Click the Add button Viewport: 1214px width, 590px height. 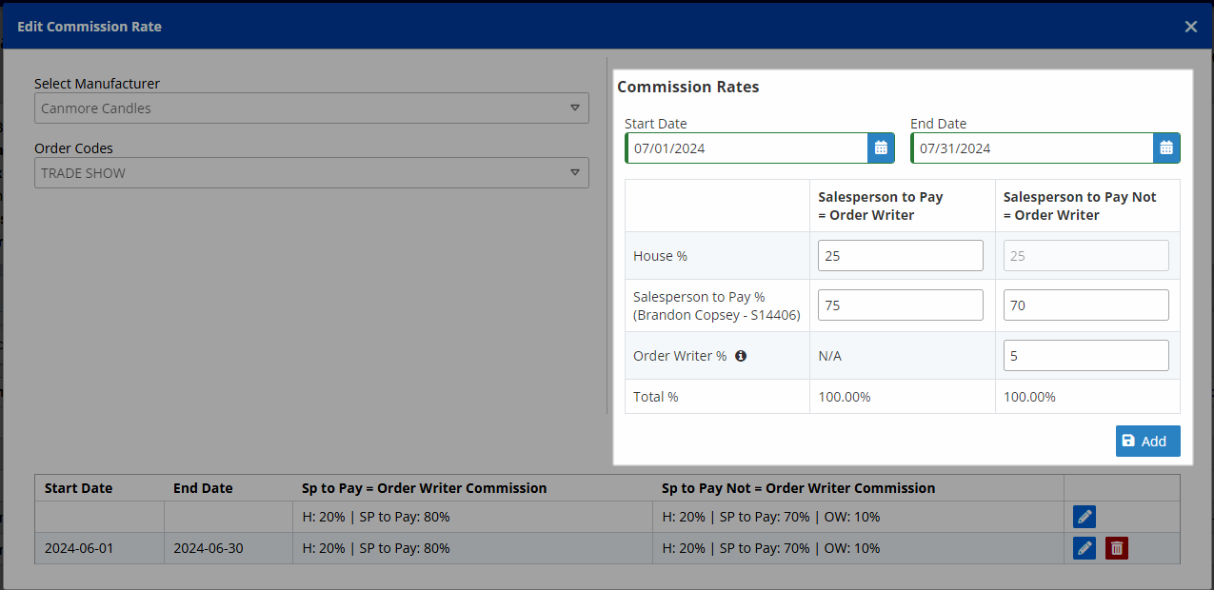click(x=1147, y=441)
